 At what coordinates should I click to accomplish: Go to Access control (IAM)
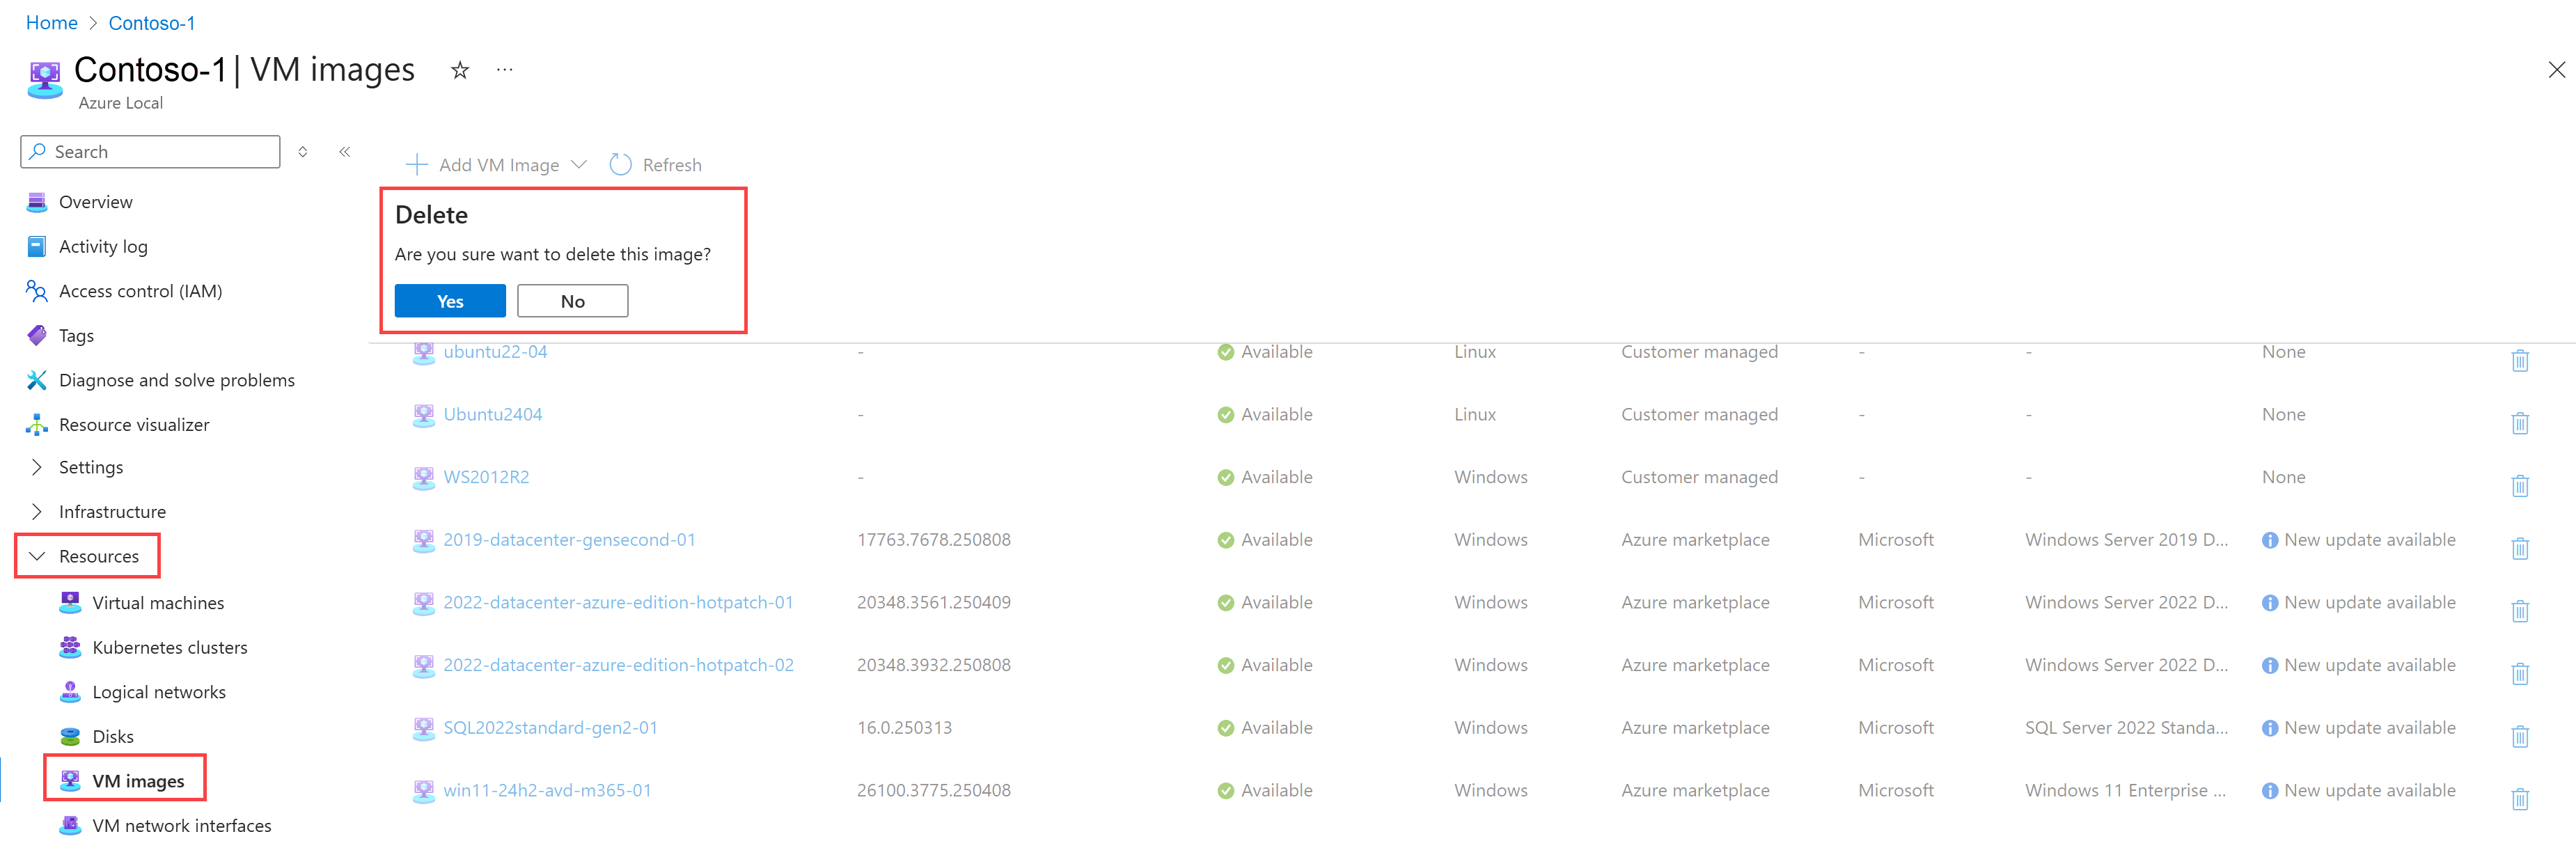pyautogui.click(x=140, y=291)
